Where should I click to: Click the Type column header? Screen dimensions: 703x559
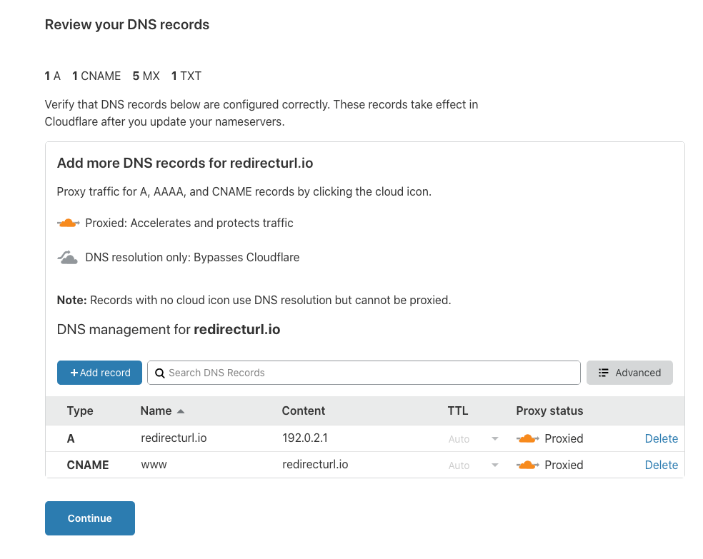[x=80, y=411]
